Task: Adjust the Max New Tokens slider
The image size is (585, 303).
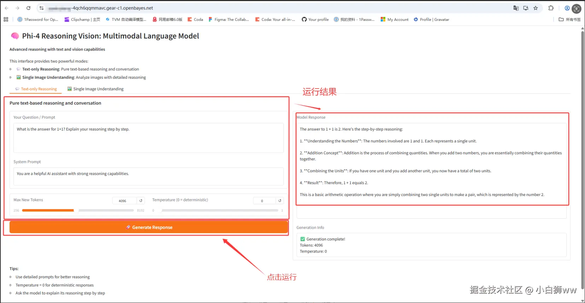Action: coord(78,210)
